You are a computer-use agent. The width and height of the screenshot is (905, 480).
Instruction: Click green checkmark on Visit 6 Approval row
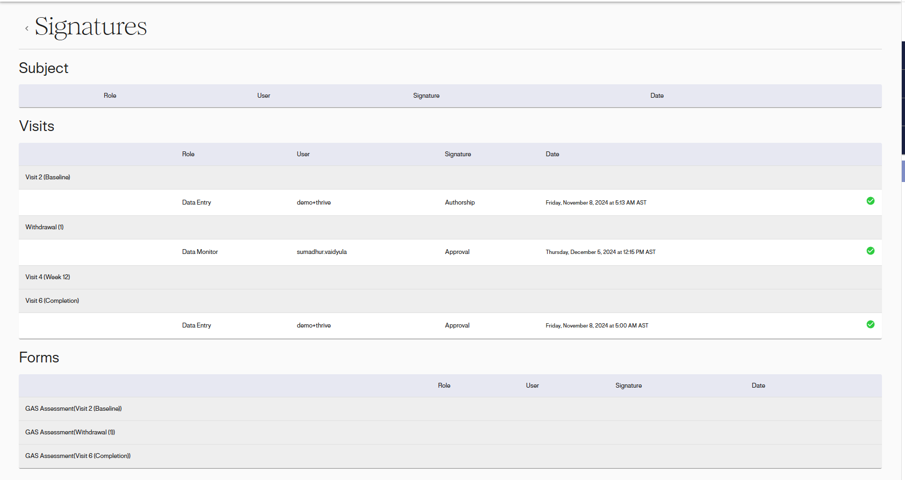(x=870, y=325)
